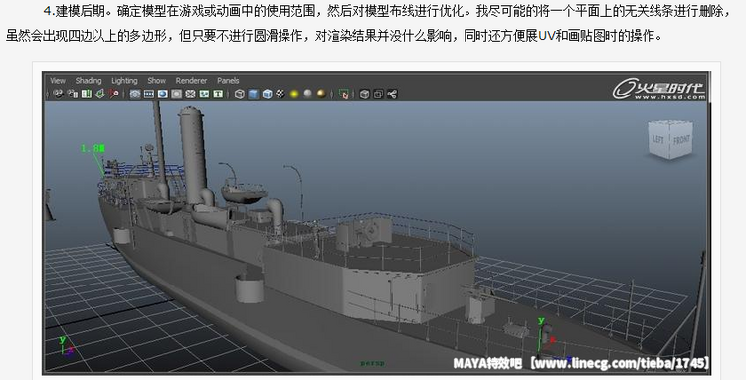Toggle the grid display icon

[135, 95]
